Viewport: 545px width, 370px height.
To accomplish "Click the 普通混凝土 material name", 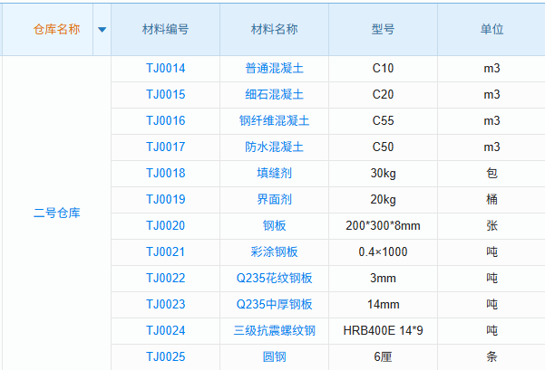I will coord(274,68).
